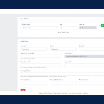Click the complete address hint text
104x104 pixels.
point(43,77)
